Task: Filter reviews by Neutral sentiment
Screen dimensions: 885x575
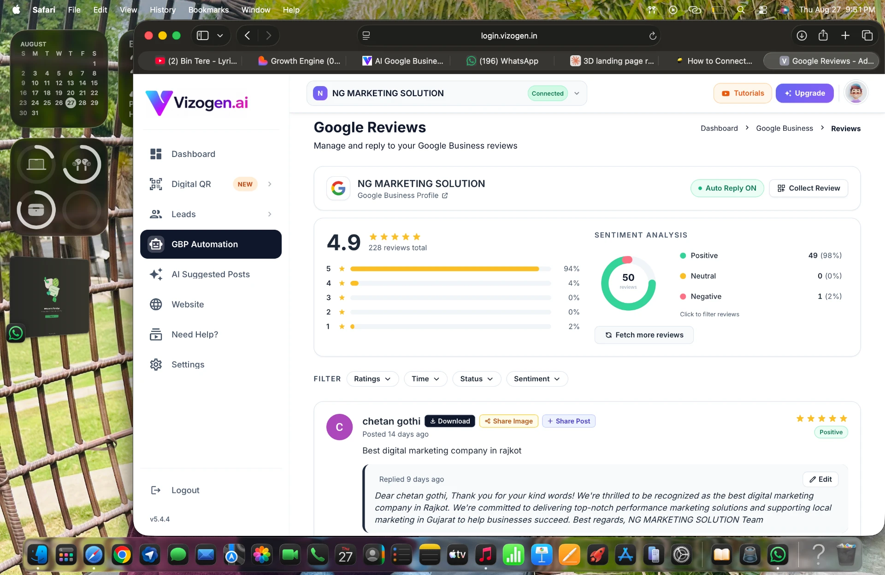Action: pos(761,276)
